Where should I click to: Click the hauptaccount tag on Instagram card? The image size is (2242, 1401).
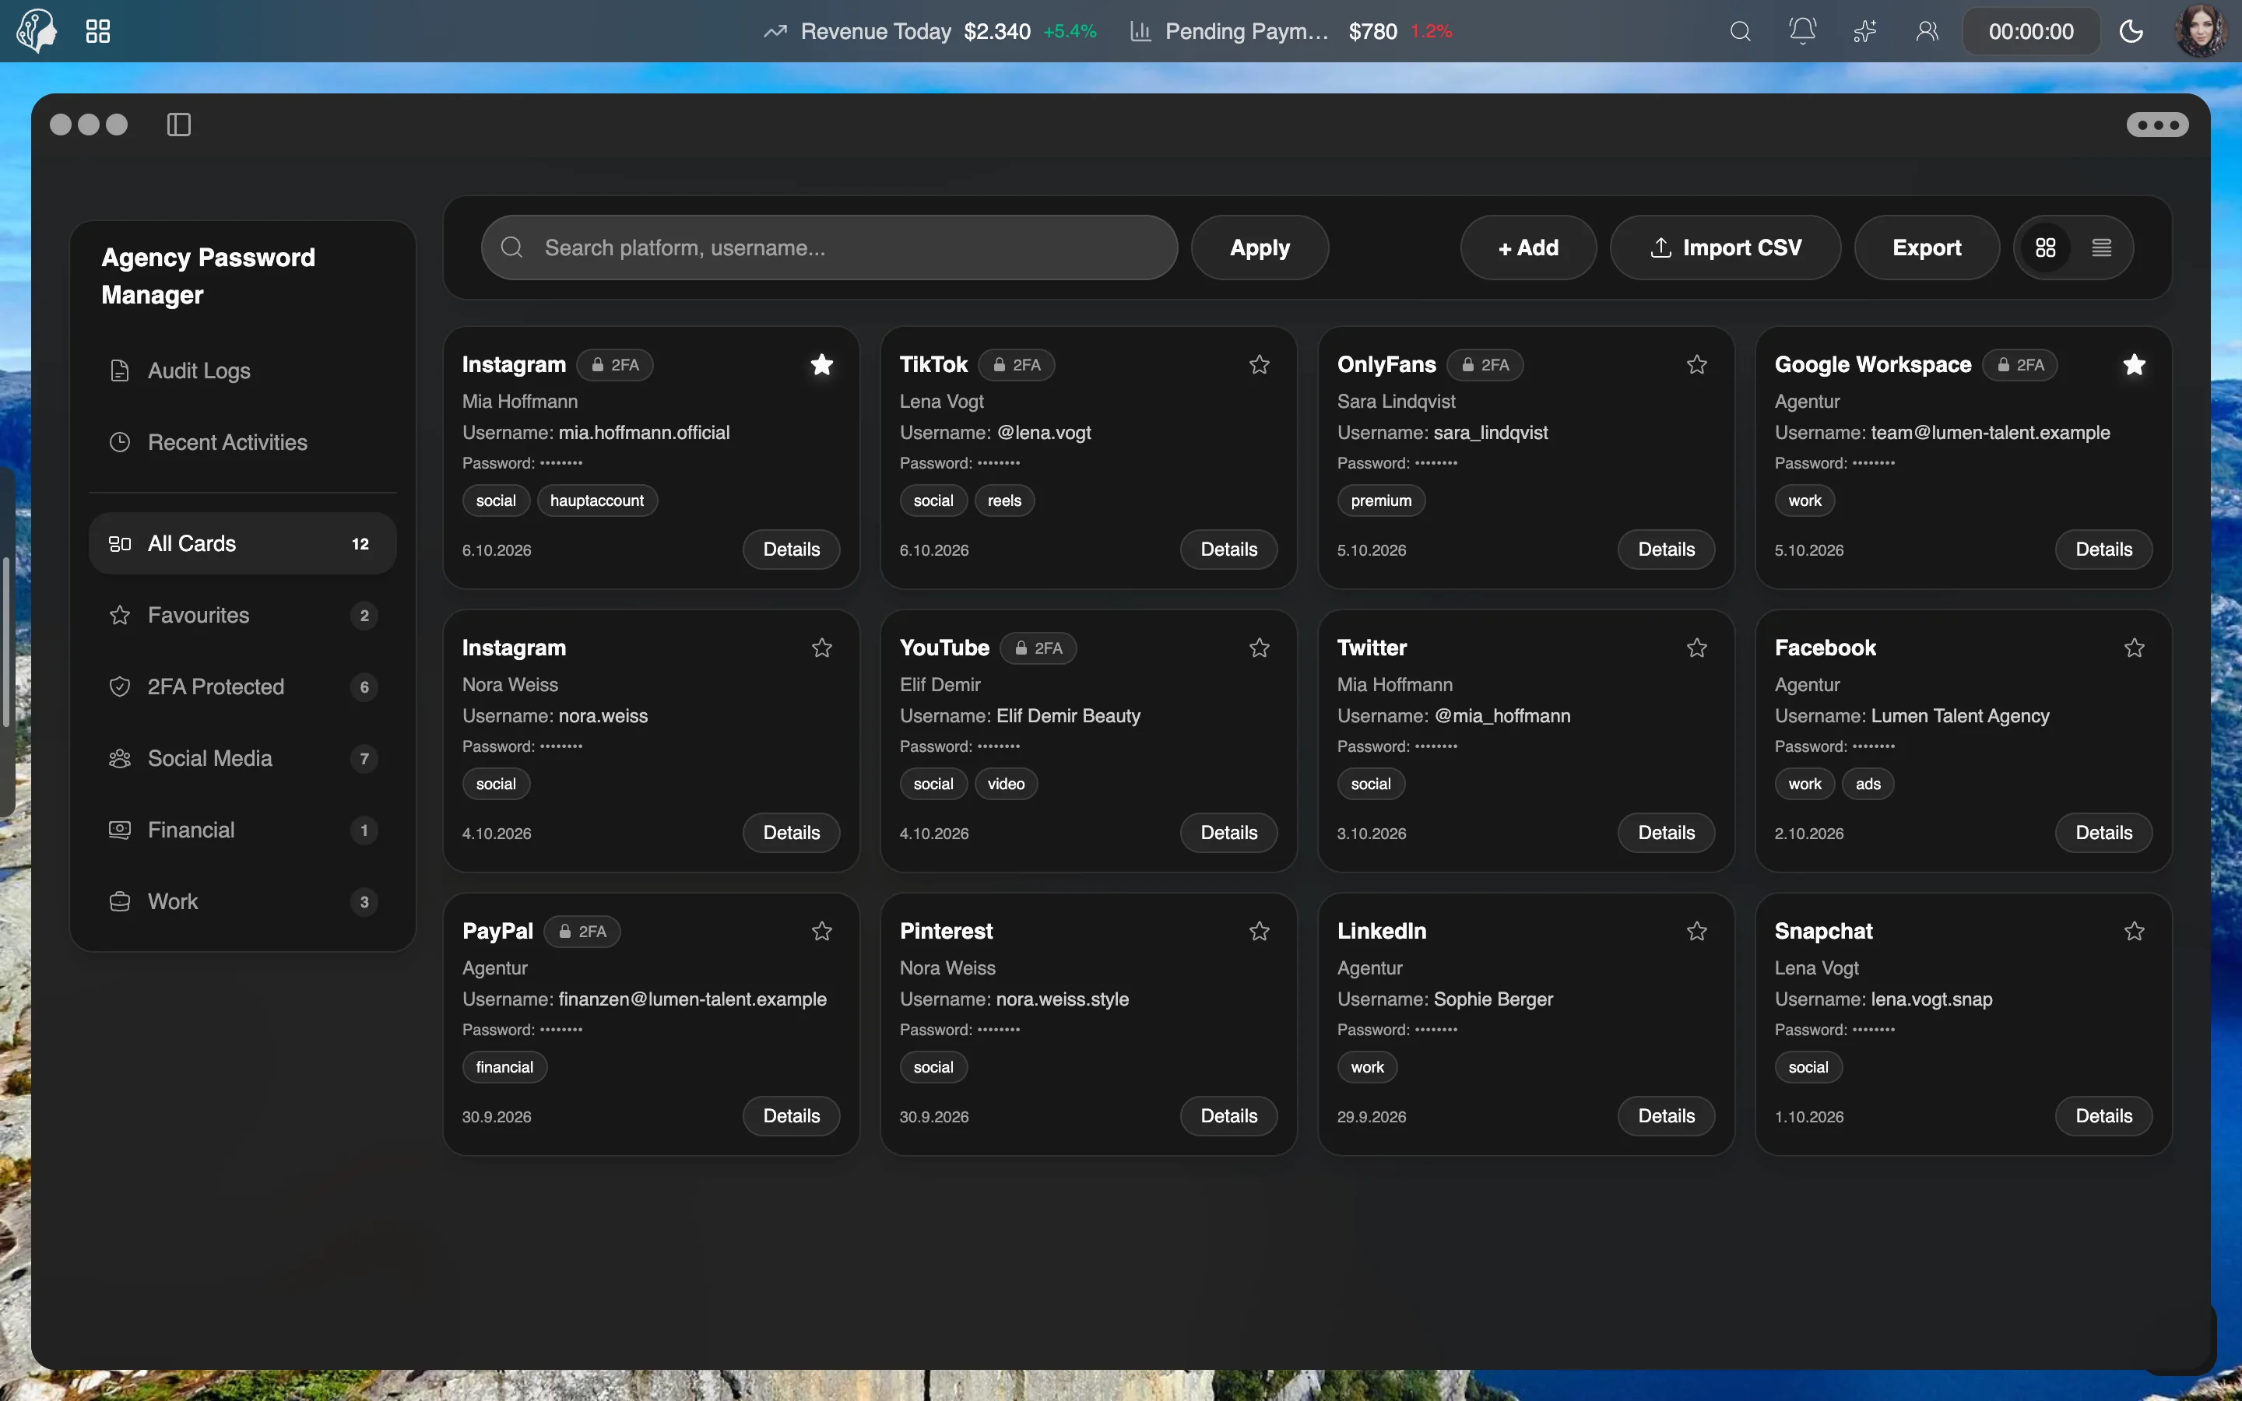tap(596, 500)
